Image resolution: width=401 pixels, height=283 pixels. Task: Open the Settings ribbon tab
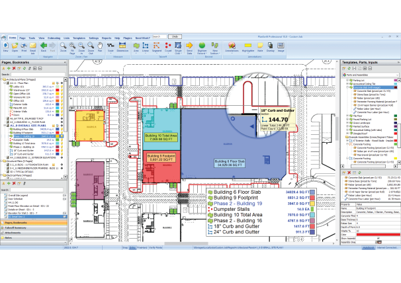point(93,38)
